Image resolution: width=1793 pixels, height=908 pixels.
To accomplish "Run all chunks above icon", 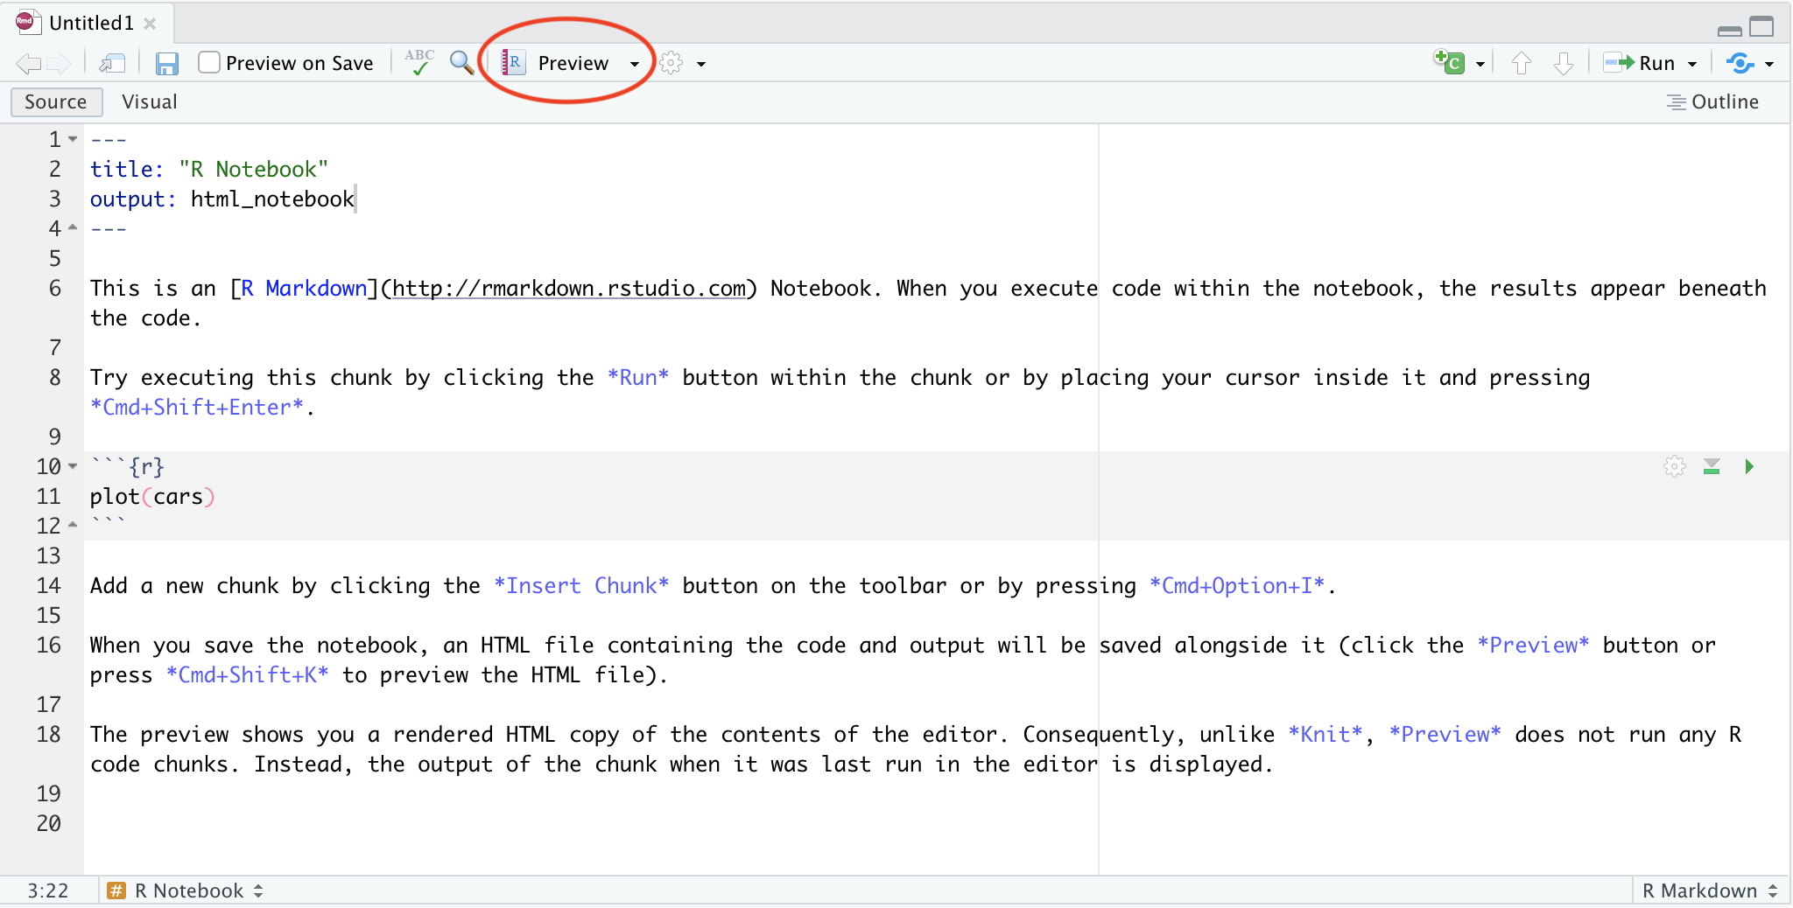I will click(x=1712, y=467).
